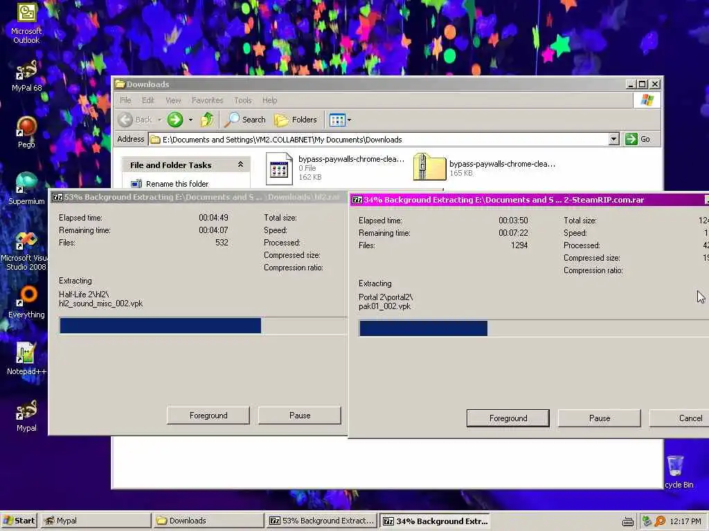Screen dimensions: 709x531
Task: Open the File menu
Action: (125, 100)
